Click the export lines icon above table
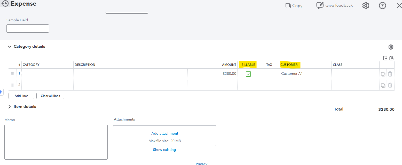The width and height of the screenshot is (402, 165). pyautogui.click(x=385, y=58)
